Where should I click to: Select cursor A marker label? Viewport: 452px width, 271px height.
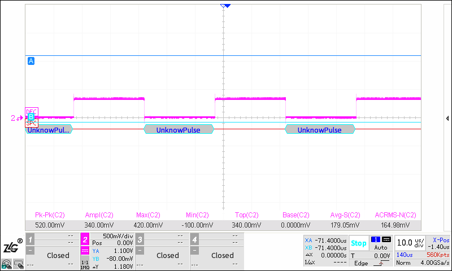click(x=31, y=61)
